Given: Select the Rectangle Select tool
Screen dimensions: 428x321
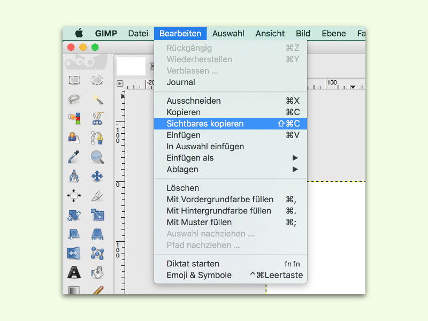Looking at the screenshot, I should 74,80.
